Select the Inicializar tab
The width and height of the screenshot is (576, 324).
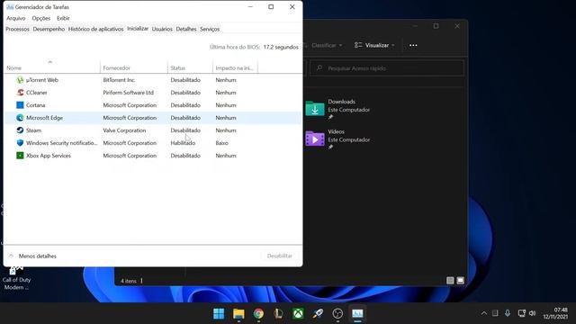138,29
